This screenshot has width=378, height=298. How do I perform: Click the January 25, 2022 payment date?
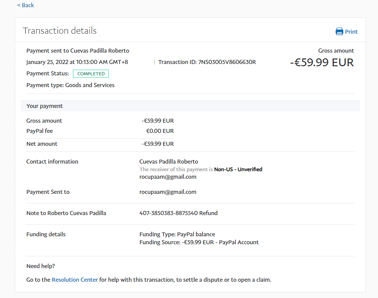[x=77, y=62]
